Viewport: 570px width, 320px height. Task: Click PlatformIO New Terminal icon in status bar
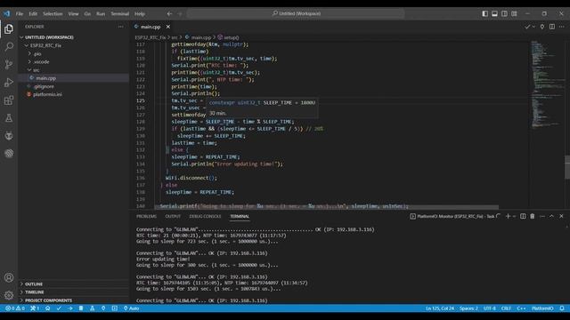click(x=115, y=308)
